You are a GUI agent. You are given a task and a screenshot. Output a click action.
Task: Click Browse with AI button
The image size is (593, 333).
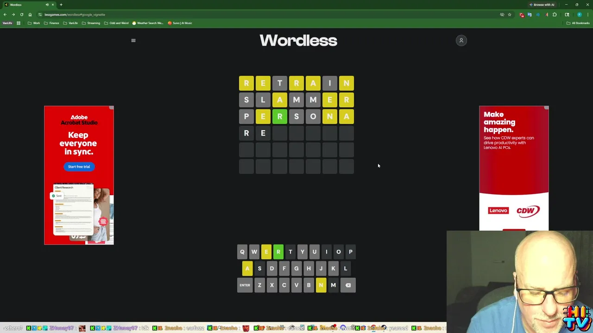point(543,5)
